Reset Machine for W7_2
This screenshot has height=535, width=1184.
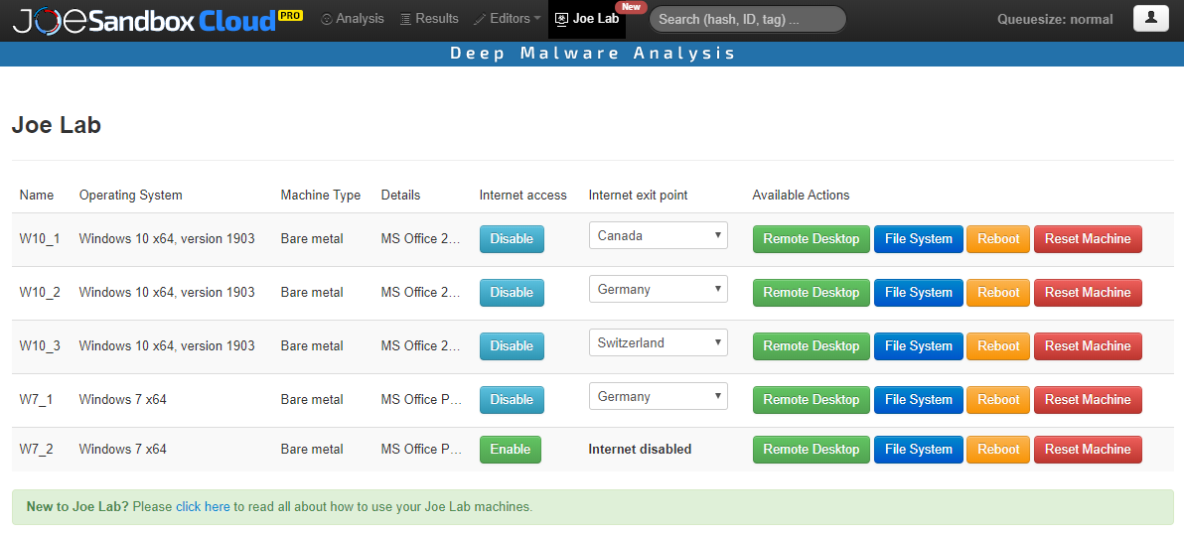[1088, 450]
